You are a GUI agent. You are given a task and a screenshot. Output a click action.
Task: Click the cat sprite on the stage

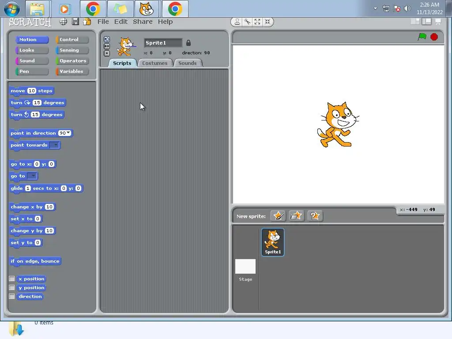pyautogui.click(x=338, y=124)
